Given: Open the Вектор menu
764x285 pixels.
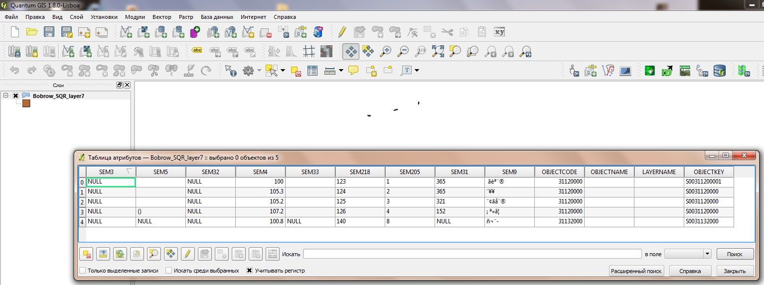Looking at the screenshot, I should pyautogui.click(x=161, y=17).
